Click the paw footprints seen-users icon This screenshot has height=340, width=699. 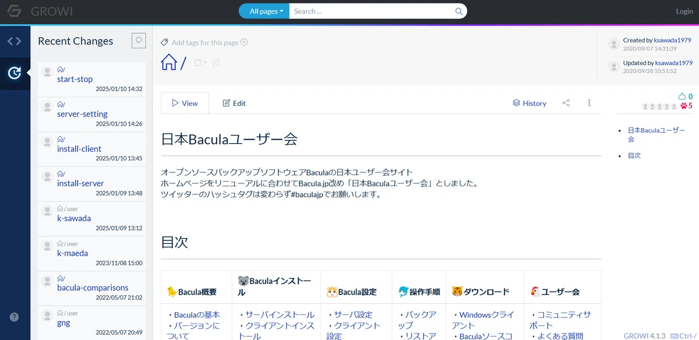[684, 106]
